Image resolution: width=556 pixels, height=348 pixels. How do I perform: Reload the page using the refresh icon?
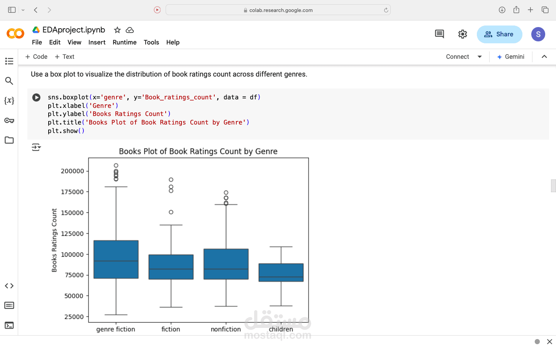[386, 10]
